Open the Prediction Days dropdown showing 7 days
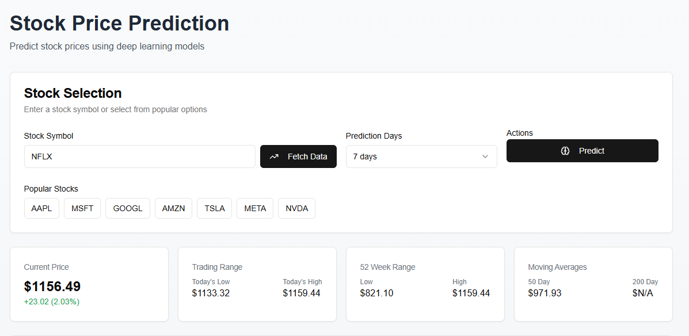This screenshot has height=336, width=689. pyautogui.click(x=421, y=156)
